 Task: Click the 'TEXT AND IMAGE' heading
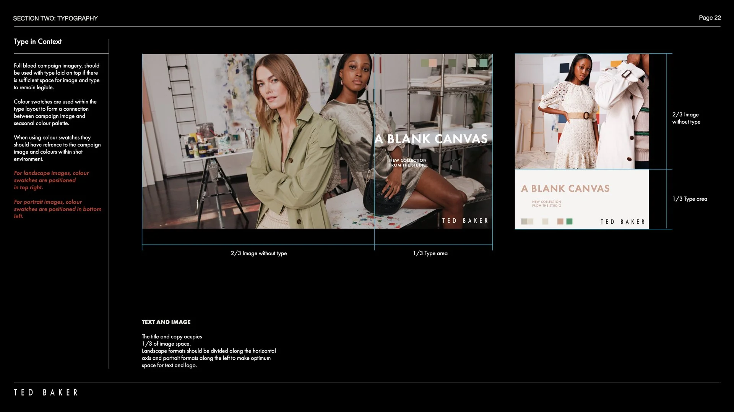pos(166,322)
